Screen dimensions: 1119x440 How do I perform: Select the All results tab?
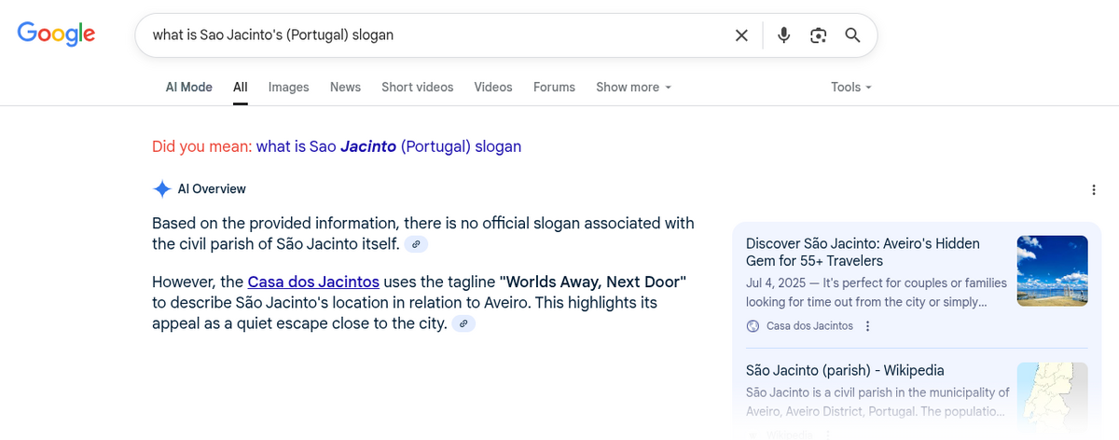click(241, 87)
